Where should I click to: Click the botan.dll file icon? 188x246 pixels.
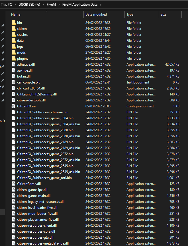[x=14, y=76]
